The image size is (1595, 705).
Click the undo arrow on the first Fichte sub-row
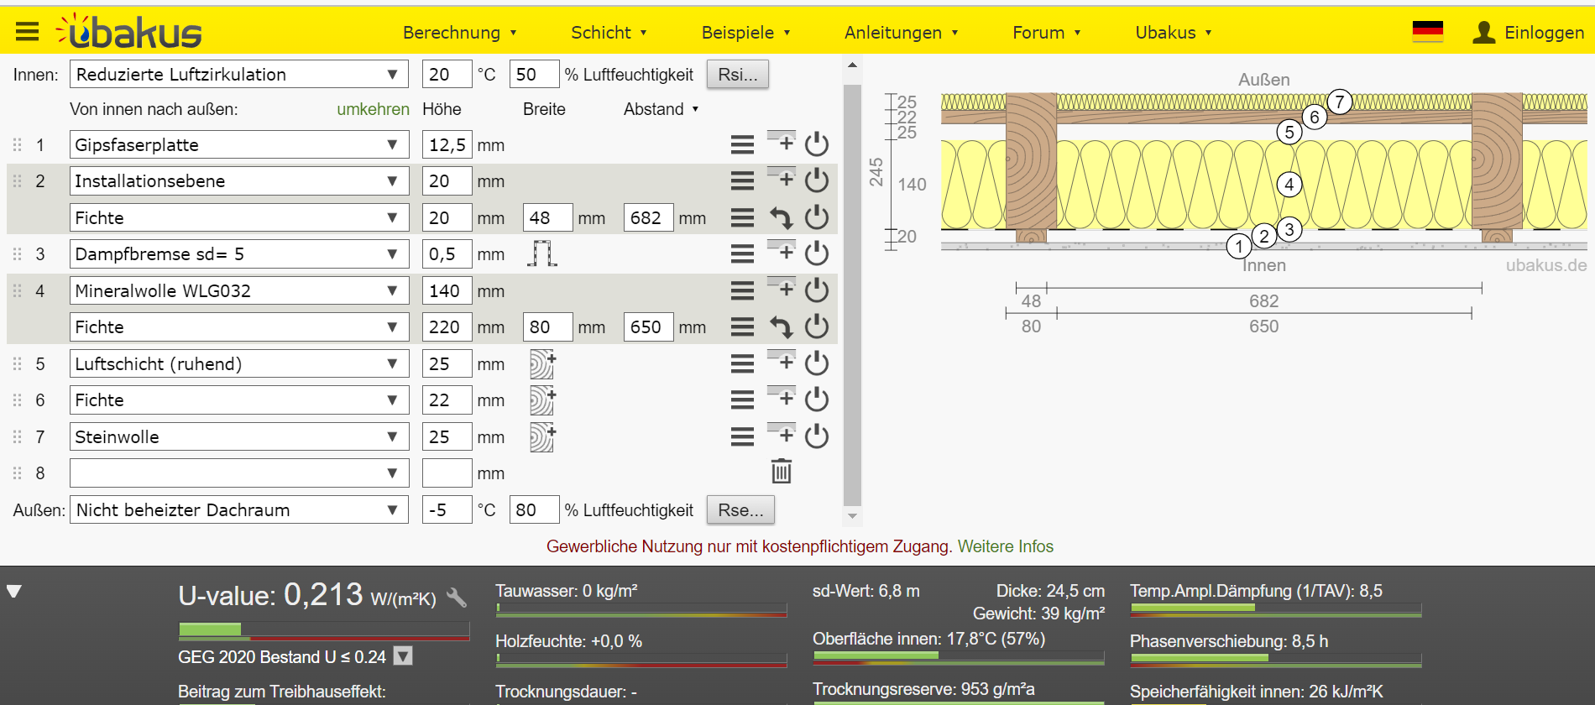click(782, 218)
